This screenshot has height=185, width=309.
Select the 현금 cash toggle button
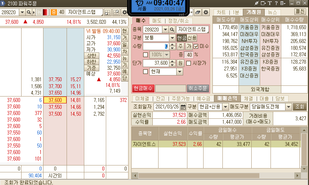[182, 38]
